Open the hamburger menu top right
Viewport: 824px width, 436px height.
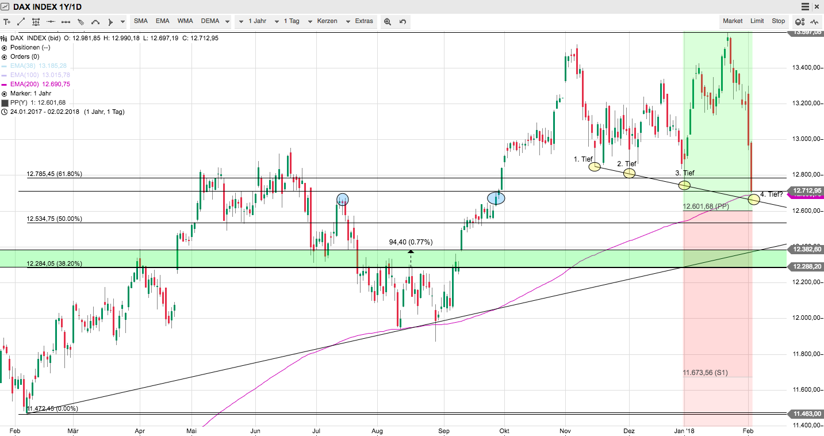click(804, 6)
